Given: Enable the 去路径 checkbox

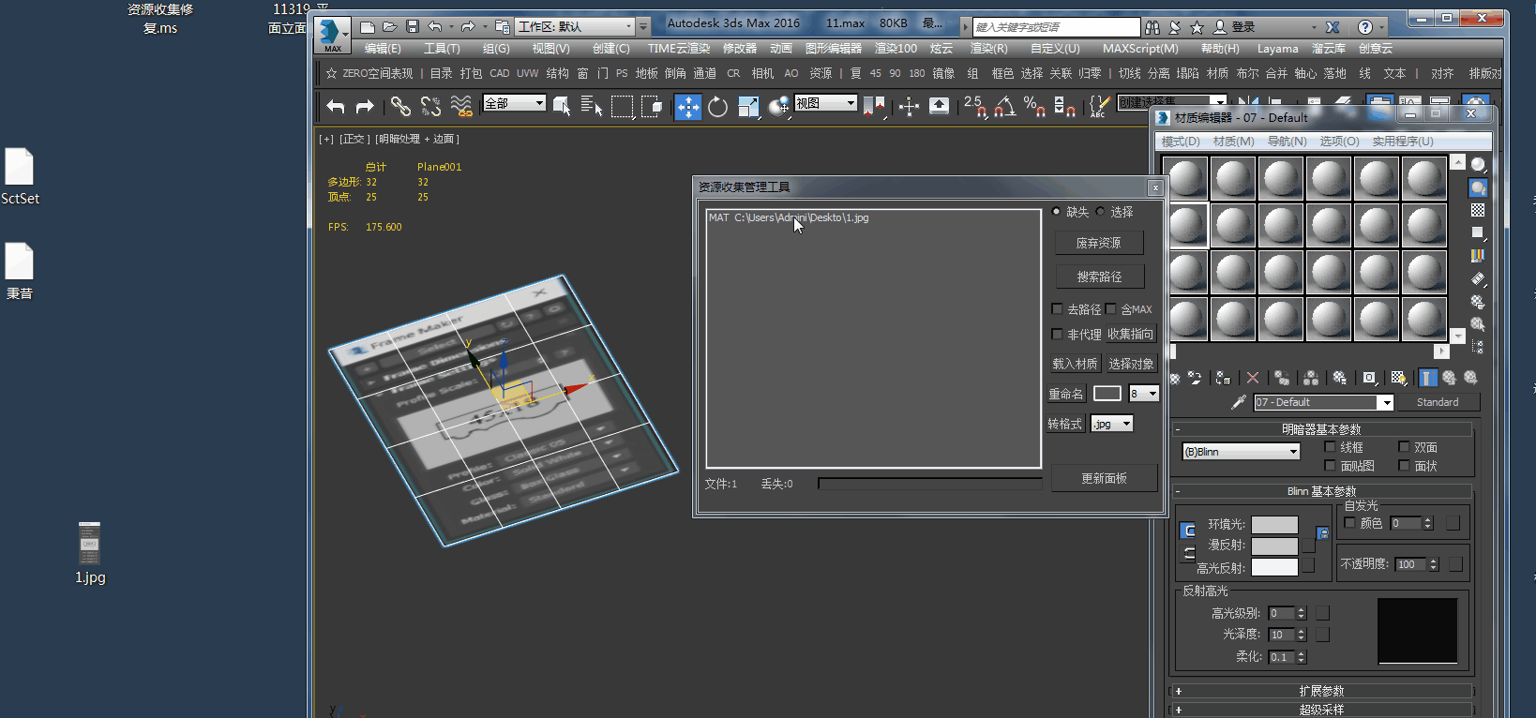Looking at the screenshot, I should [x=1058, y=309].
